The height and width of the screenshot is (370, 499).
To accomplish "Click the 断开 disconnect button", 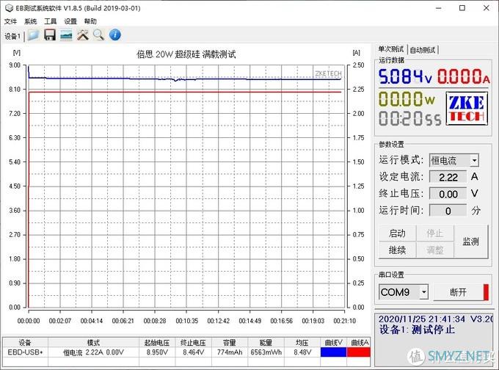I will click(458, 292).
